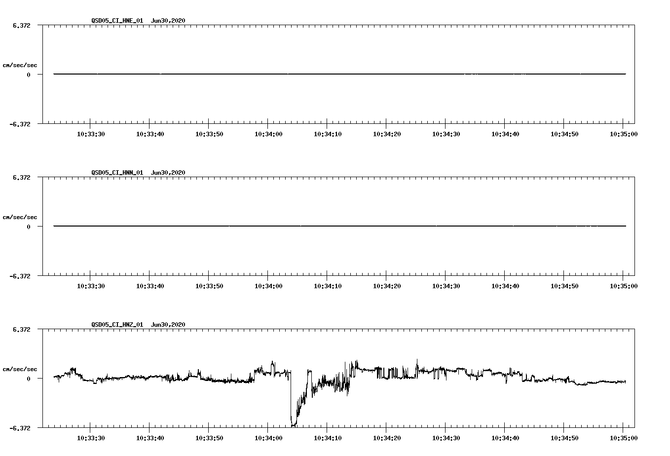
Task: Click the QSD05_CI_HNZ_01 plot title
Action: click(138, 325)
